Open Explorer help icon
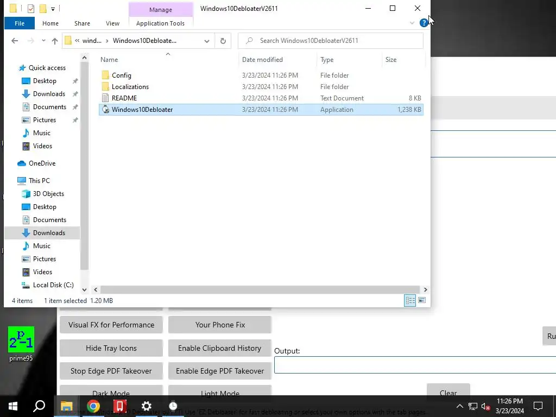Screen dimensions: 556x417 tap(424, 23)
